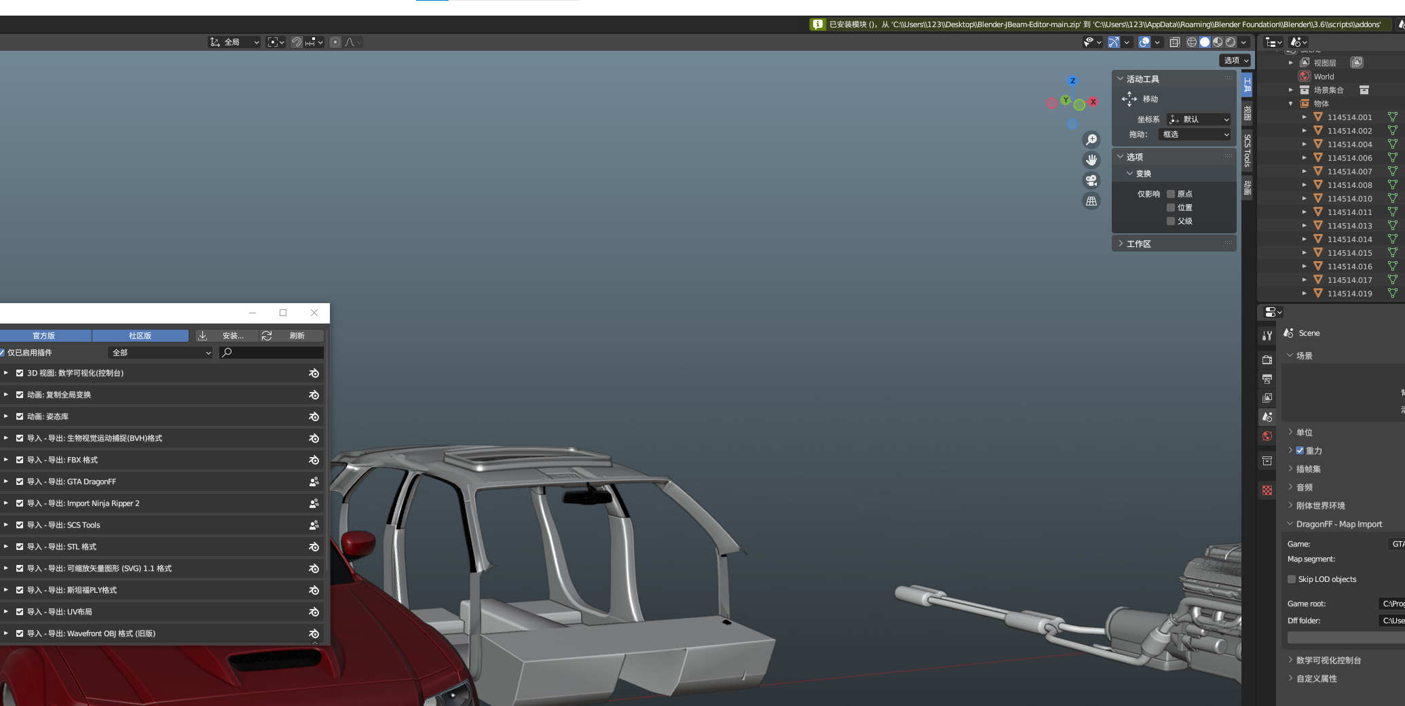Disable 导入 - 导出: FBX 格式 addon checkbox
Viewport: 1405px width, 706px height.
point(20,460)
